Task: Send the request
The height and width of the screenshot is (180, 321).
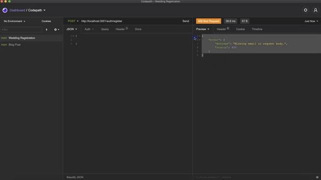Action: coord(186,21)
